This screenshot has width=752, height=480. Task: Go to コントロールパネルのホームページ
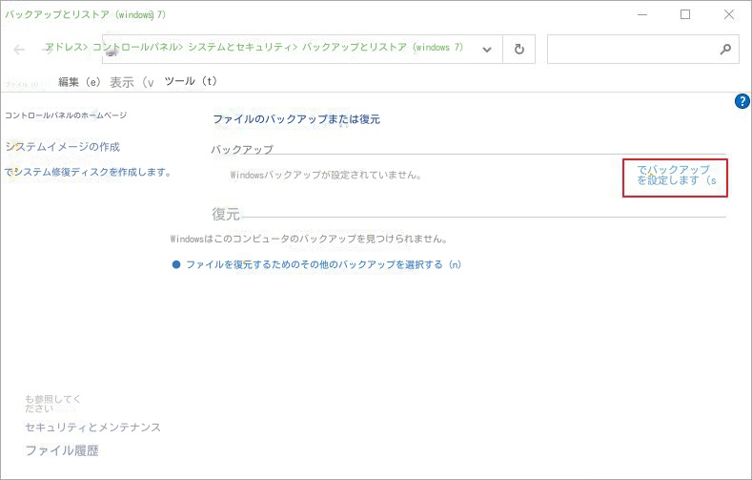[66, 115]
